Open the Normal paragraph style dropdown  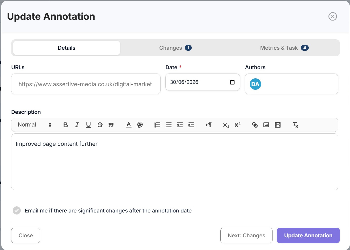point(35,125)
